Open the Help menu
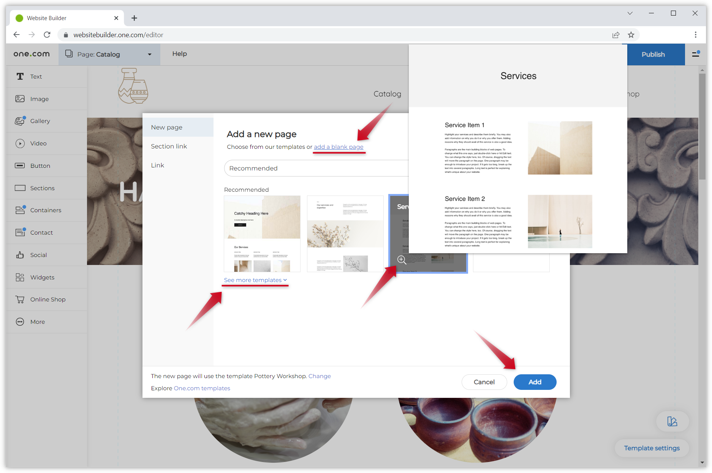 point(179,54)
